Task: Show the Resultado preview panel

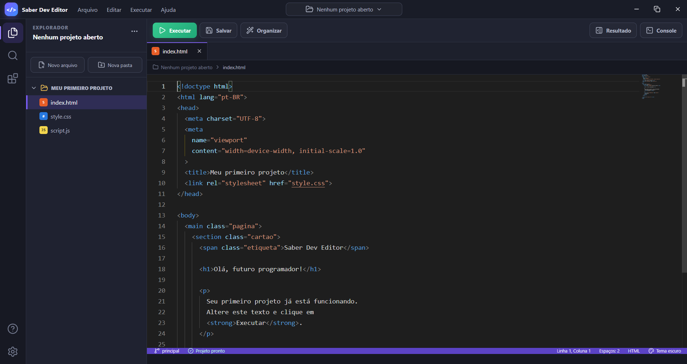Action: click(x=613, y=30)
